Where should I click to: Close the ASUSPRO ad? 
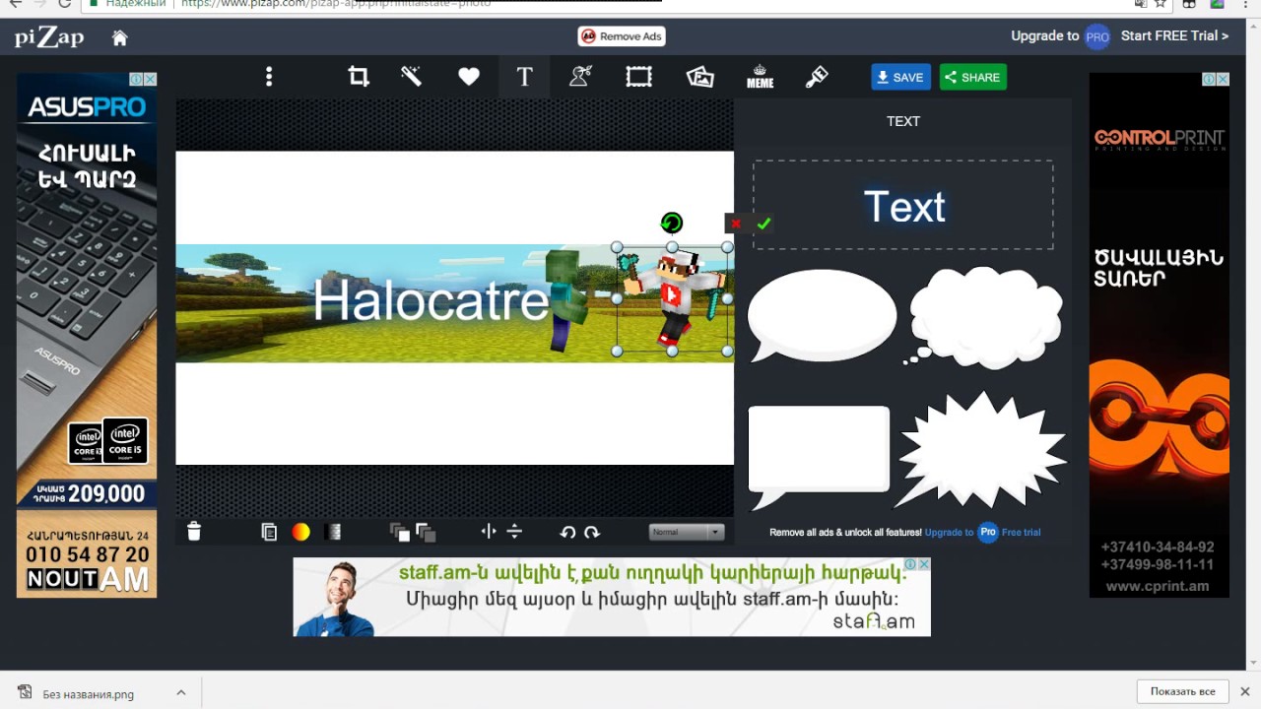(151, 79)
